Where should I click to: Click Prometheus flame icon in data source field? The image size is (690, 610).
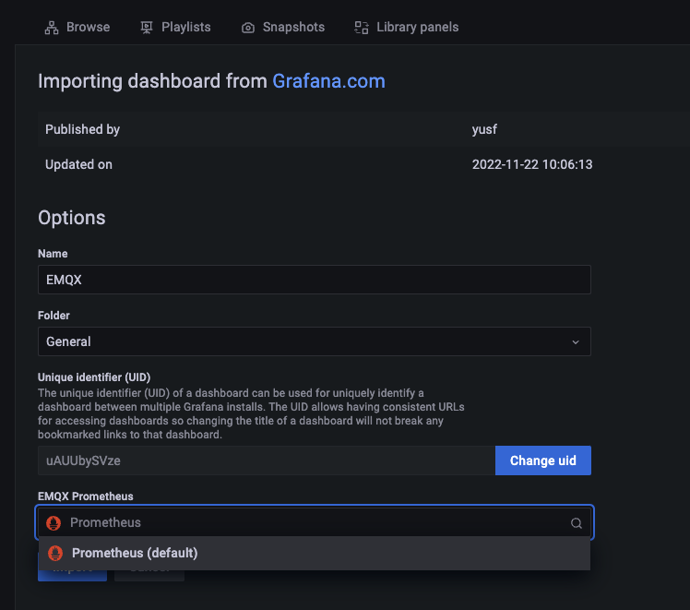point(54,522)
